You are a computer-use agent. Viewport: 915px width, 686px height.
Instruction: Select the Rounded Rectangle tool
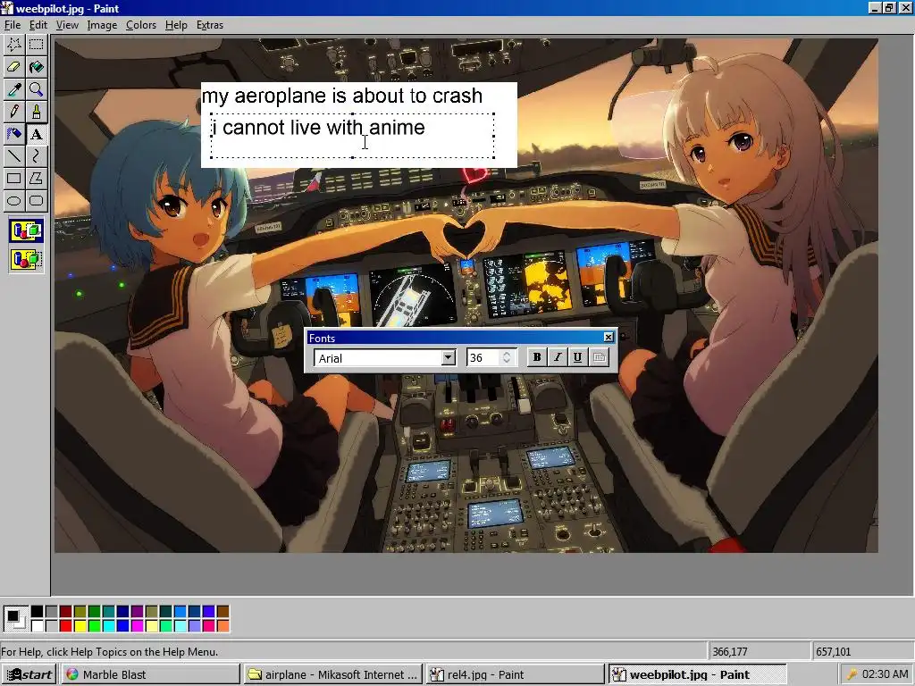pos(36,201)
